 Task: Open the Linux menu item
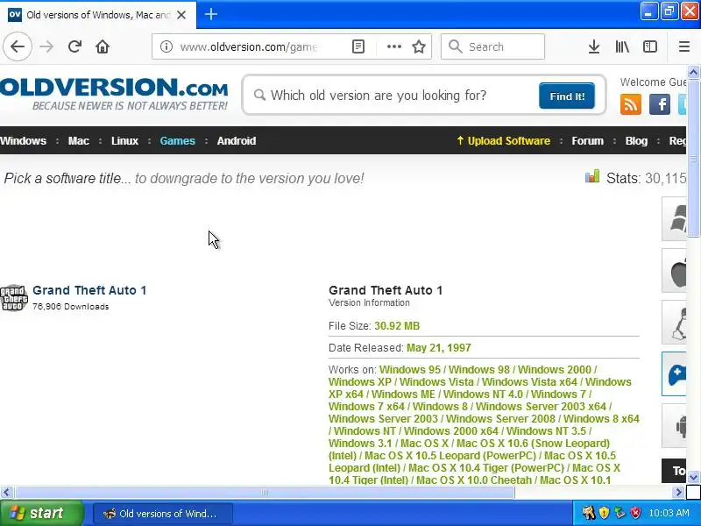point(124,140)
